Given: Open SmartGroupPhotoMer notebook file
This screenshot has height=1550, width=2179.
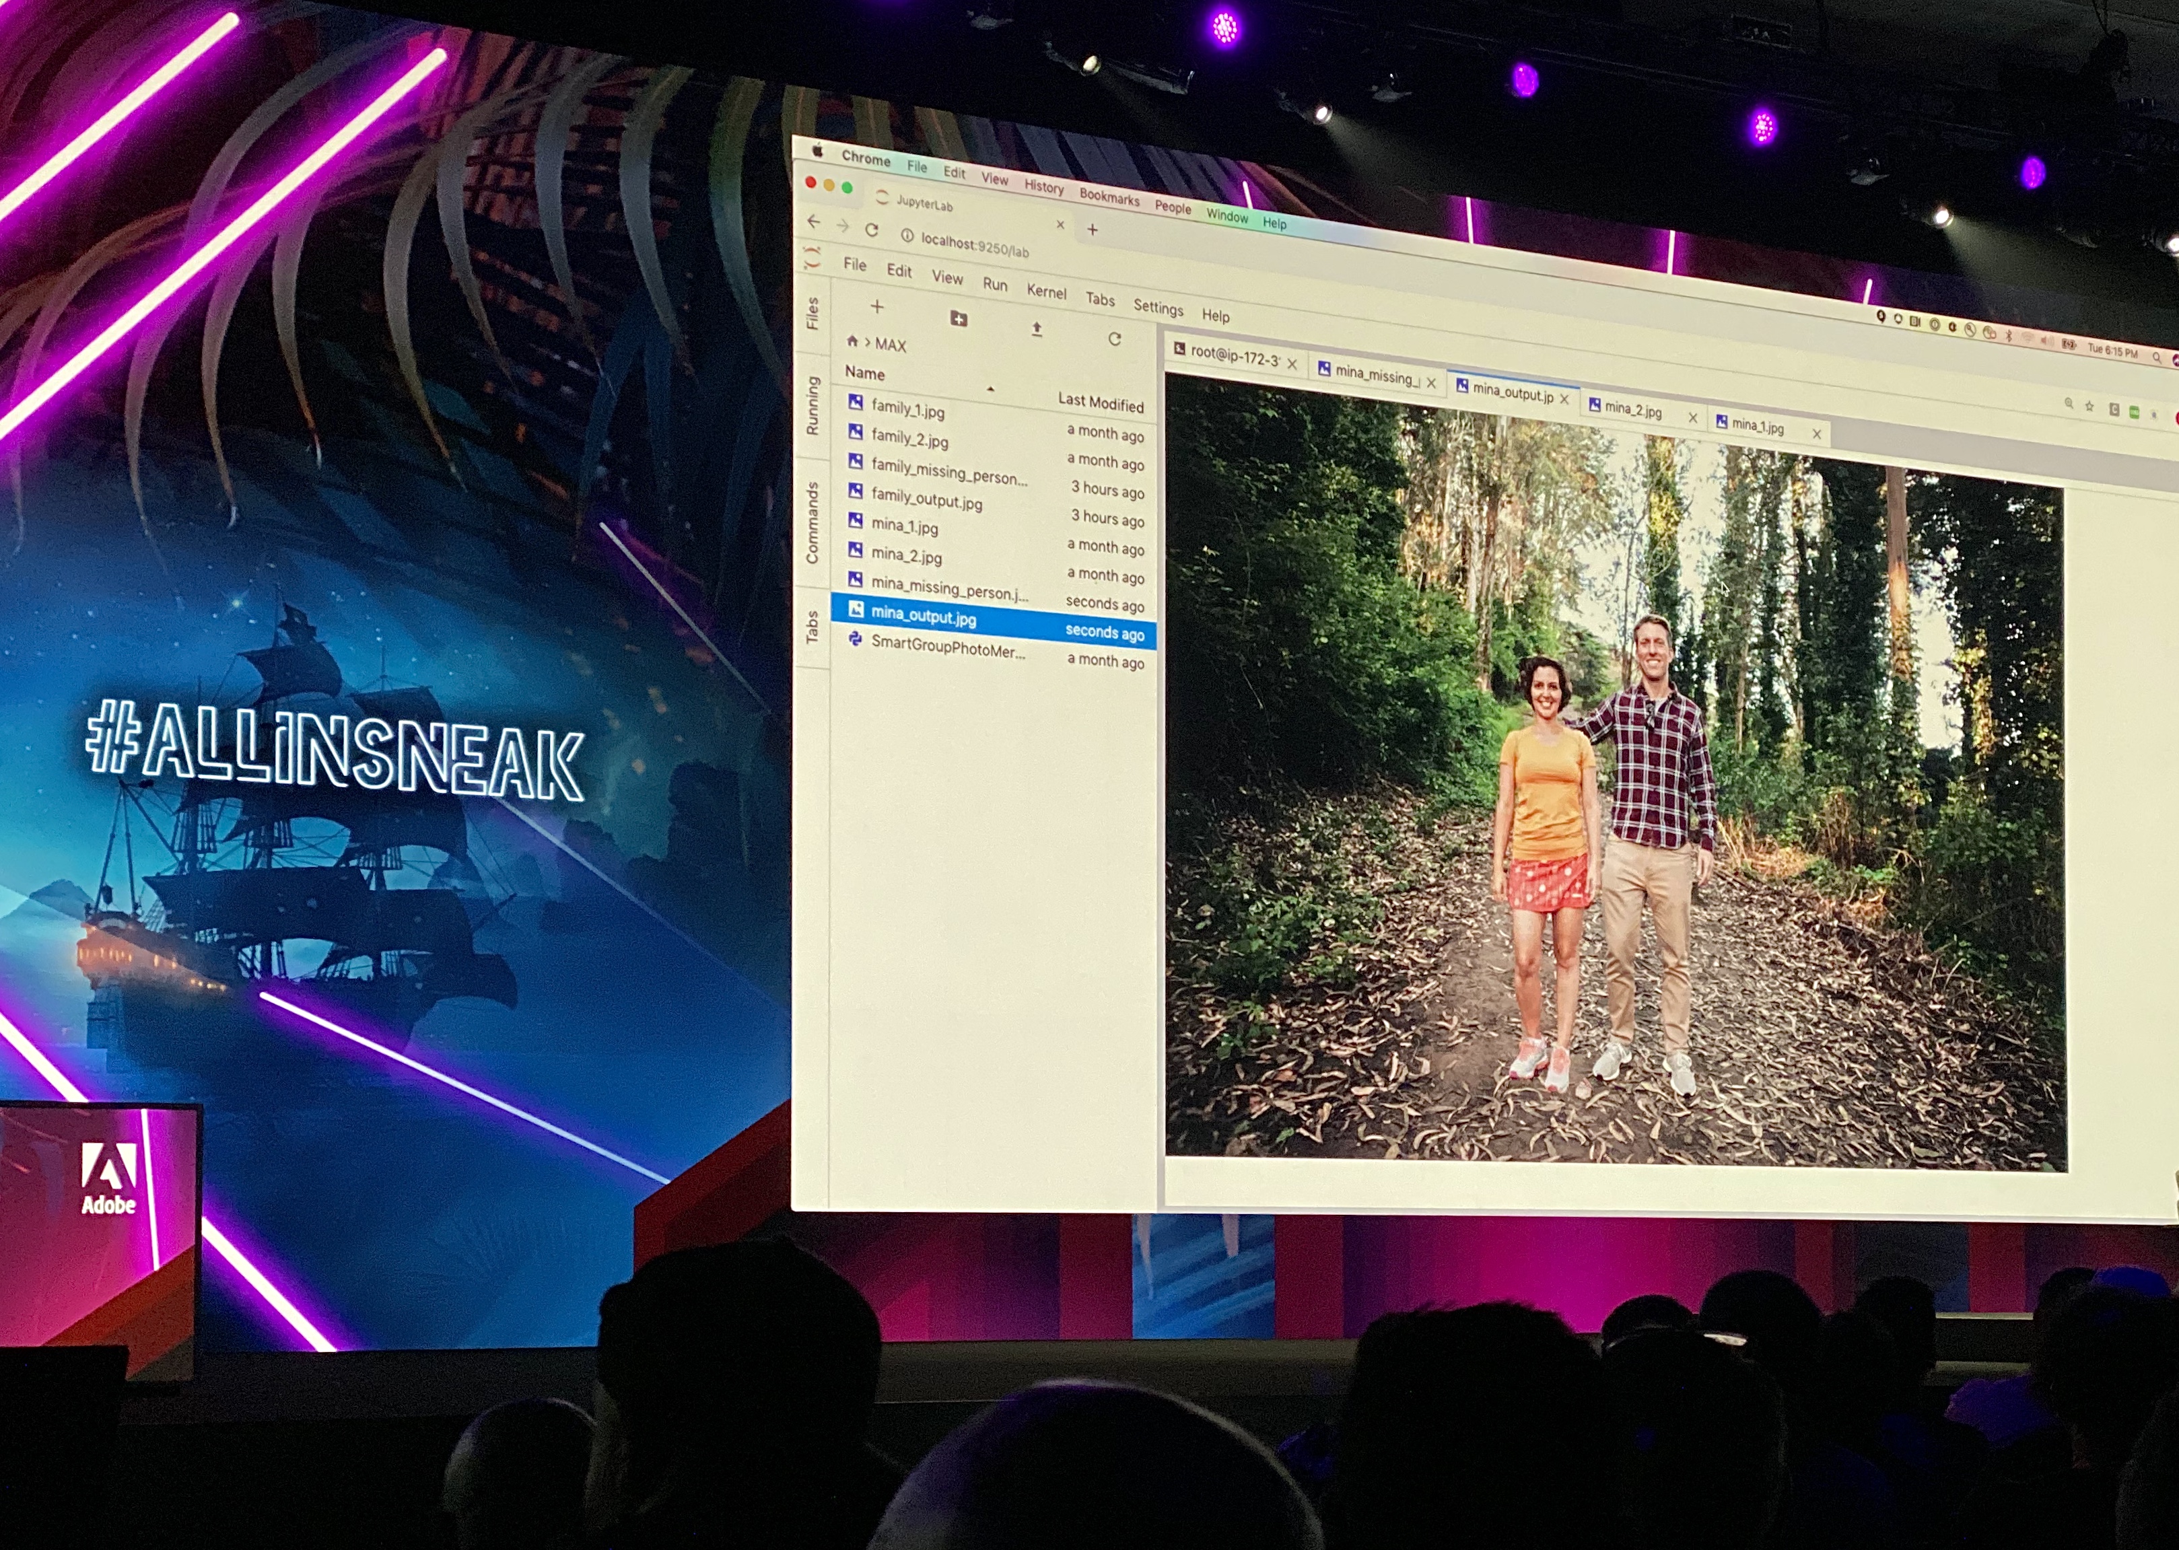Looking at the screenshot, I should pos(947,648).
